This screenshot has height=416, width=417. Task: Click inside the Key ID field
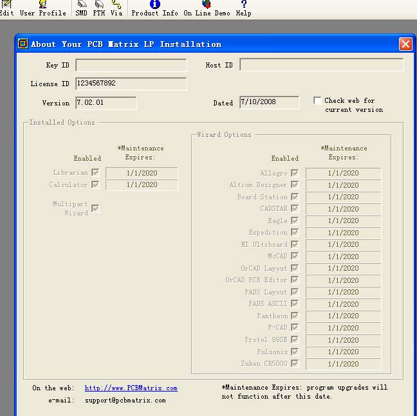pos(131,65)
